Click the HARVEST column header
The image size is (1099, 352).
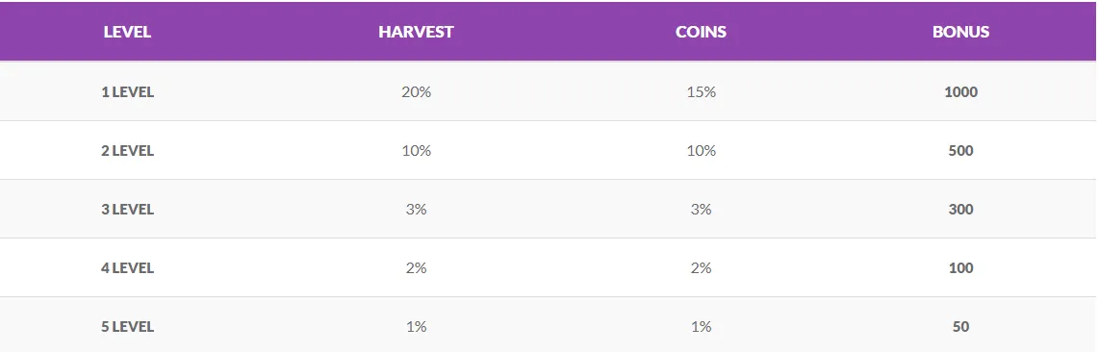pos(416,32)
